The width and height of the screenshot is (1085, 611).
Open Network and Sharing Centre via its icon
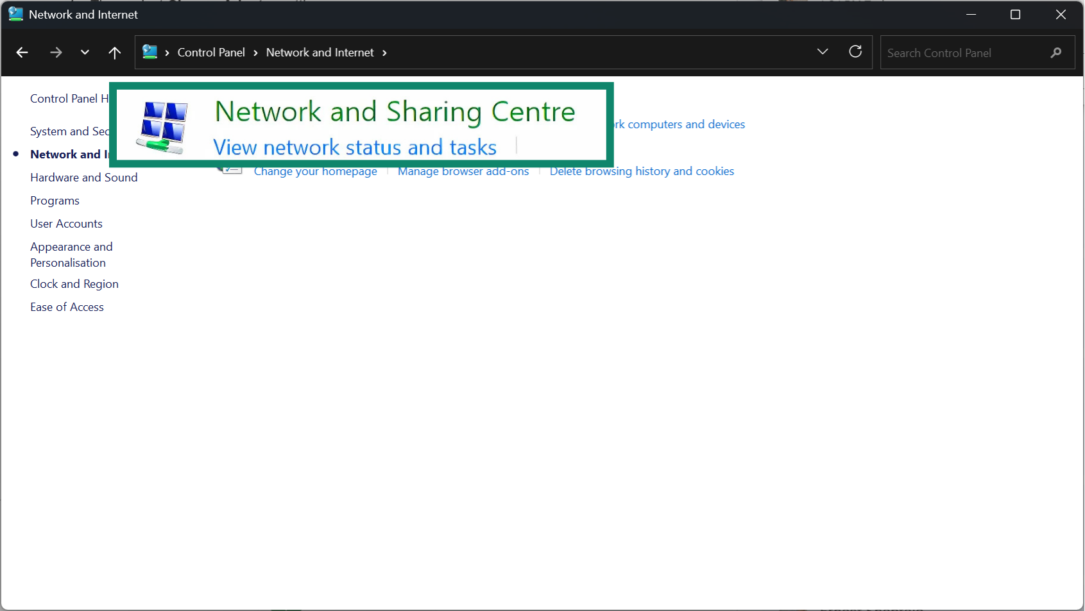click(x=162, y=126)
